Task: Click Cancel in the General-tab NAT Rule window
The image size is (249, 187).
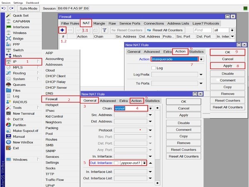Action: coord(183,108)
